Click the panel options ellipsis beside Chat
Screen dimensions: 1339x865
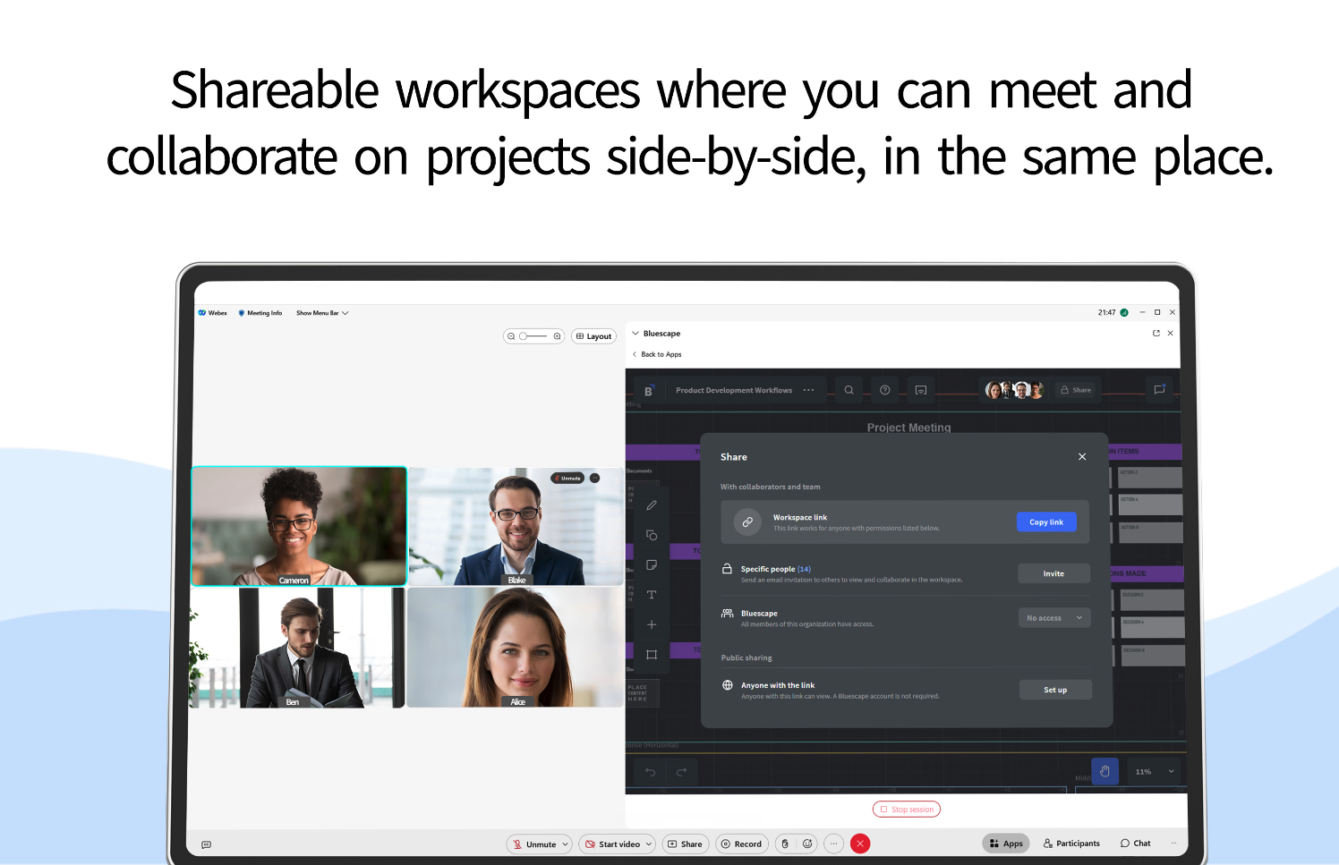point(1173,843)
